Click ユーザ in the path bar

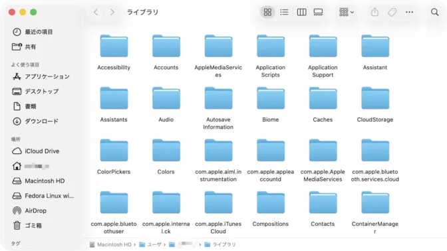[150, 244]
